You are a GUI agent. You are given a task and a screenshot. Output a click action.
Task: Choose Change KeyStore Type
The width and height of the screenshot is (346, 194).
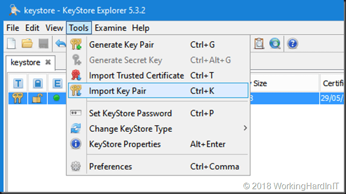click(158, 129)
